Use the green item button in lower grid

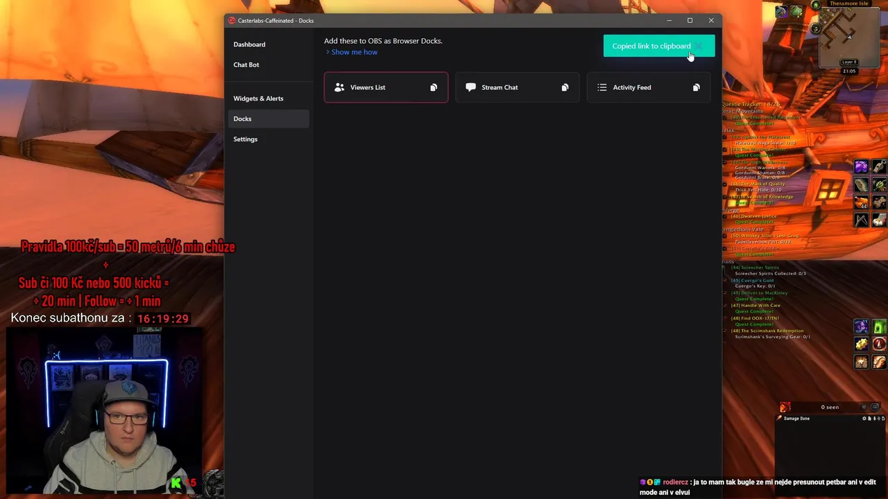[879, 326]
